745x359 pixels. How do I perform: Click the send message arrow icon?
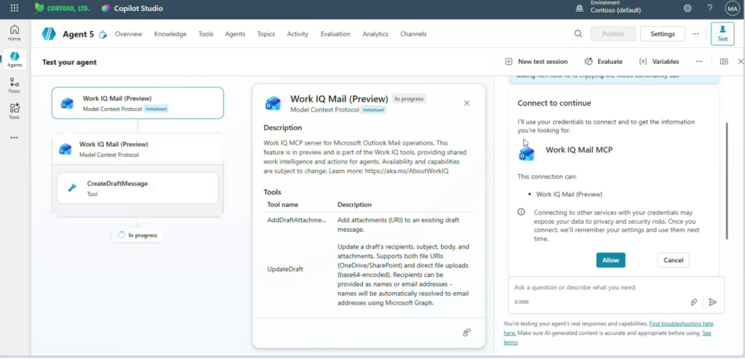click(713, 302)
